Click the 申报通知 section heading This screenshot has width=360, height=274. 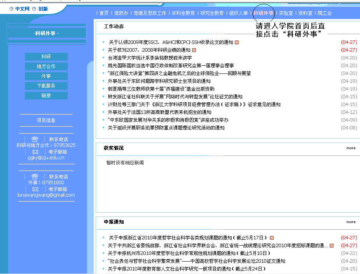pos(114,222)
